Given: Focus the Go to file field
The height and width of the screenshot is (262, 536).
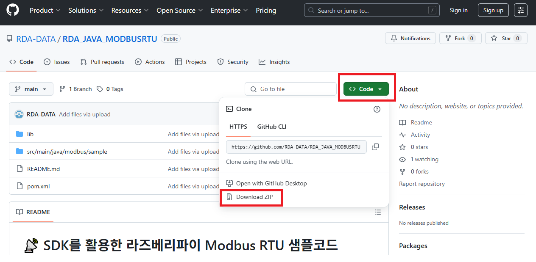Looking at the screenshot, I should coord(290,89).
